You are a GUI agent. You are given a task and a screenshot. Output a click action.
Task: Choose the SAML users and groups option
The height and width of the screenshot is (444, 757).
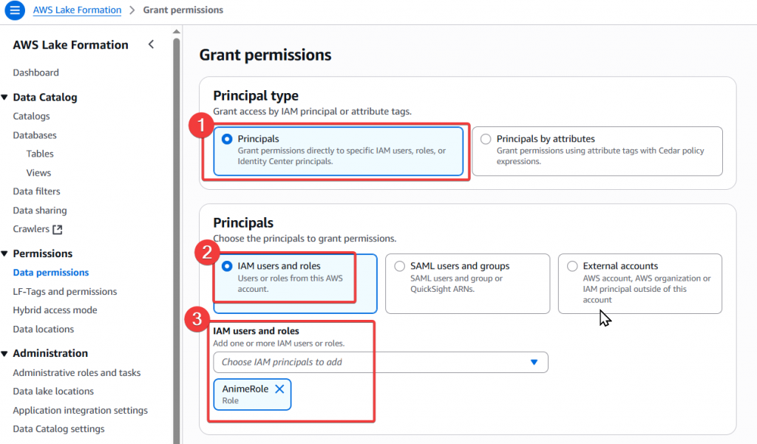(x=399, y=266)
